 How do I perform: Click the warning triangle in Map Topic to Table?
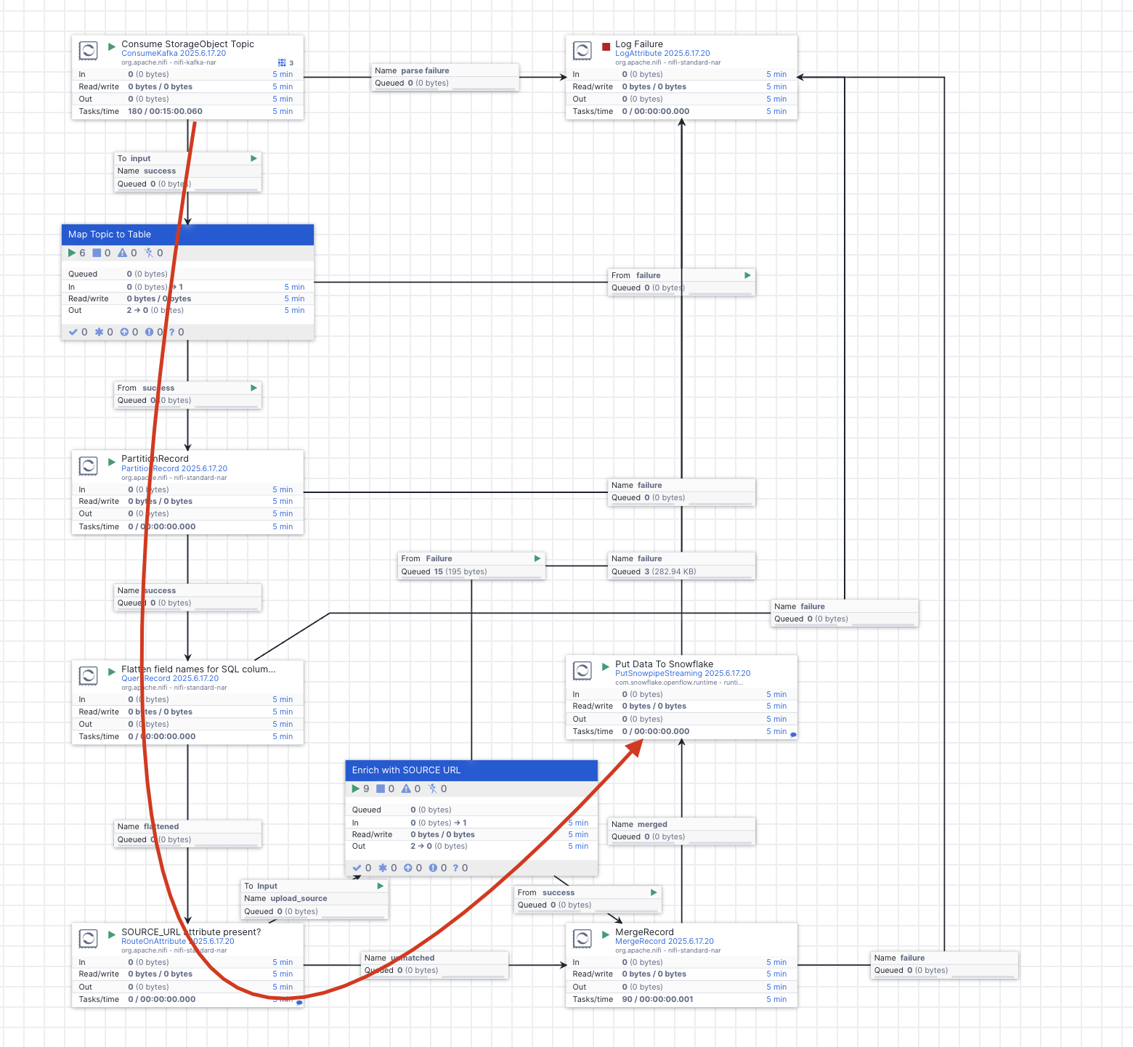coord(123,253)
